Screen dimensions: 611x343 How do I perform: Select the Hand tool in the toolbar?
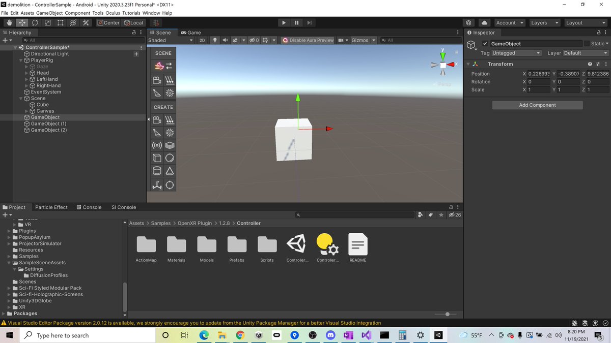coord(9,22)
